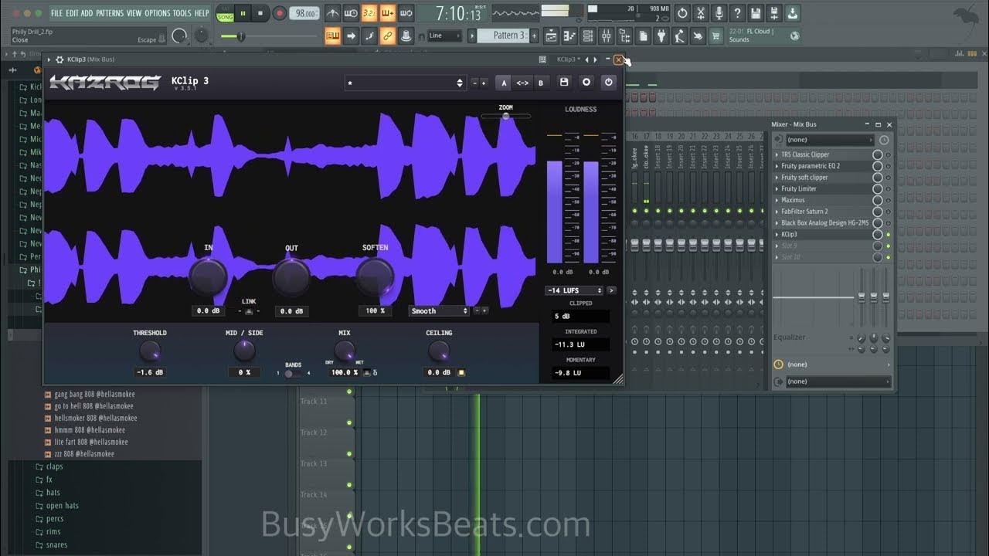The image size is (989, 556).
Task: Open the KClip 3 preset dropdown
Action: 405,83
